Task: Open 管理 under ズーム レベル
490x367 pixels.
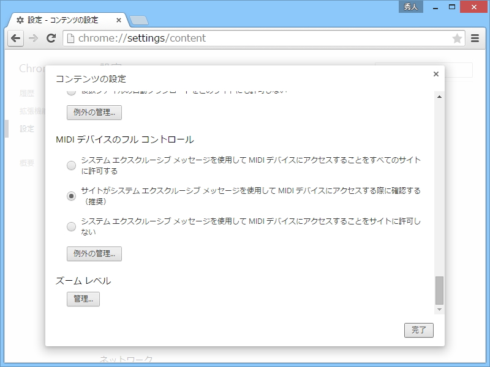Action: [83, 299]
